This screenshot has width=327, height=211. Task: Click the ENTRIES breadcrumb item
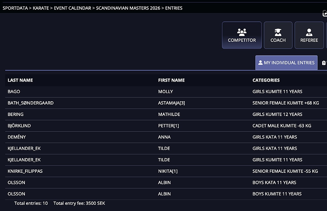tap(174, 8)
